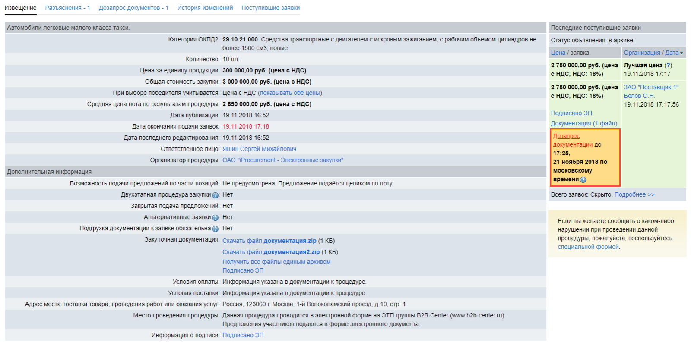Image resolution: width=691 pixels, height=345 pixels.
Task: Click help icon next to Подгрузка документации
Action: click(x=216, y=229)
